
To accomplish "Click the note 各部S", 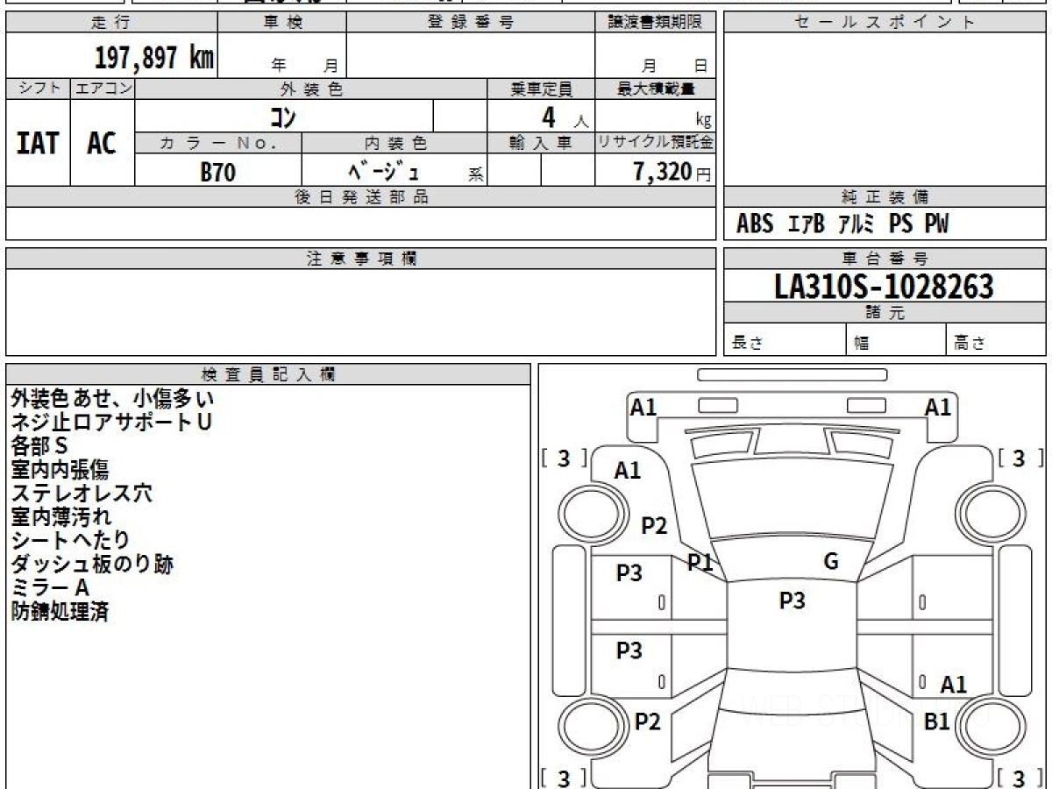I will 39,446.
